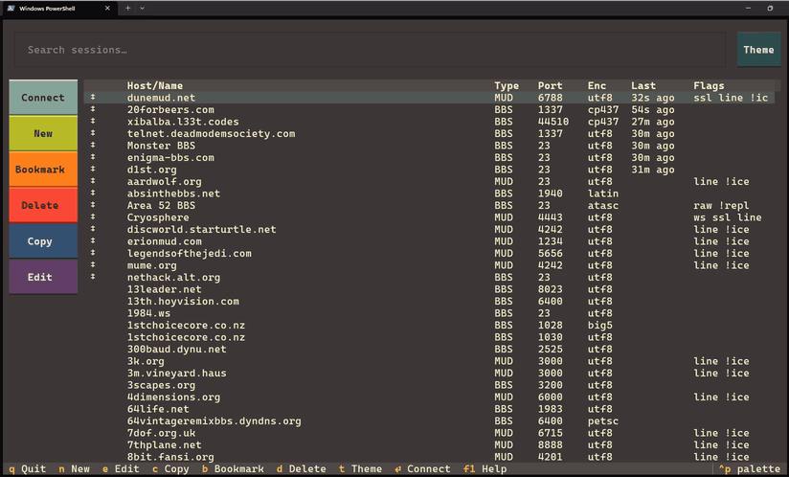This screenshot has width=789, height=477.
Task: Click the marker icon next to 20forbeers.com
Action: (93, 110)
